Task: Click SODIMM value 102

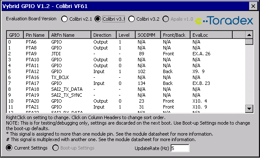Action: pos(142,71)
